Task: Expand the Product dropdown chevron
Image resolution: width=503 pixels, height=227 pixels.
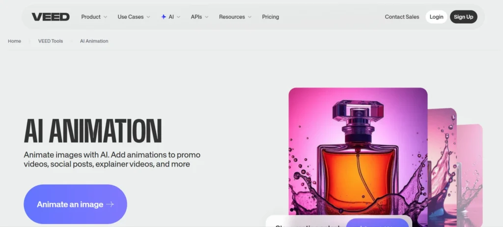Action: point(105,17)
